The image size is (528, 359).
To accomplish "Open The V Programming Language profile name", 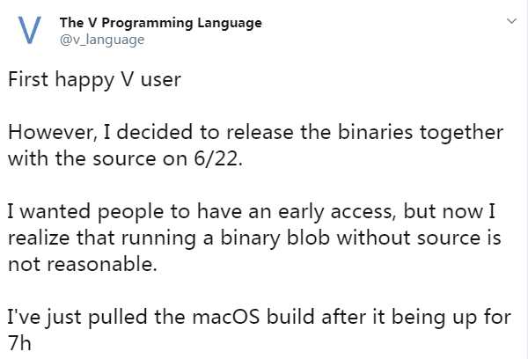I will click(x=159, y=23).
